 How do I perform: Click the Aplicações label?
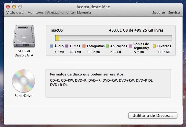(119, 46)
